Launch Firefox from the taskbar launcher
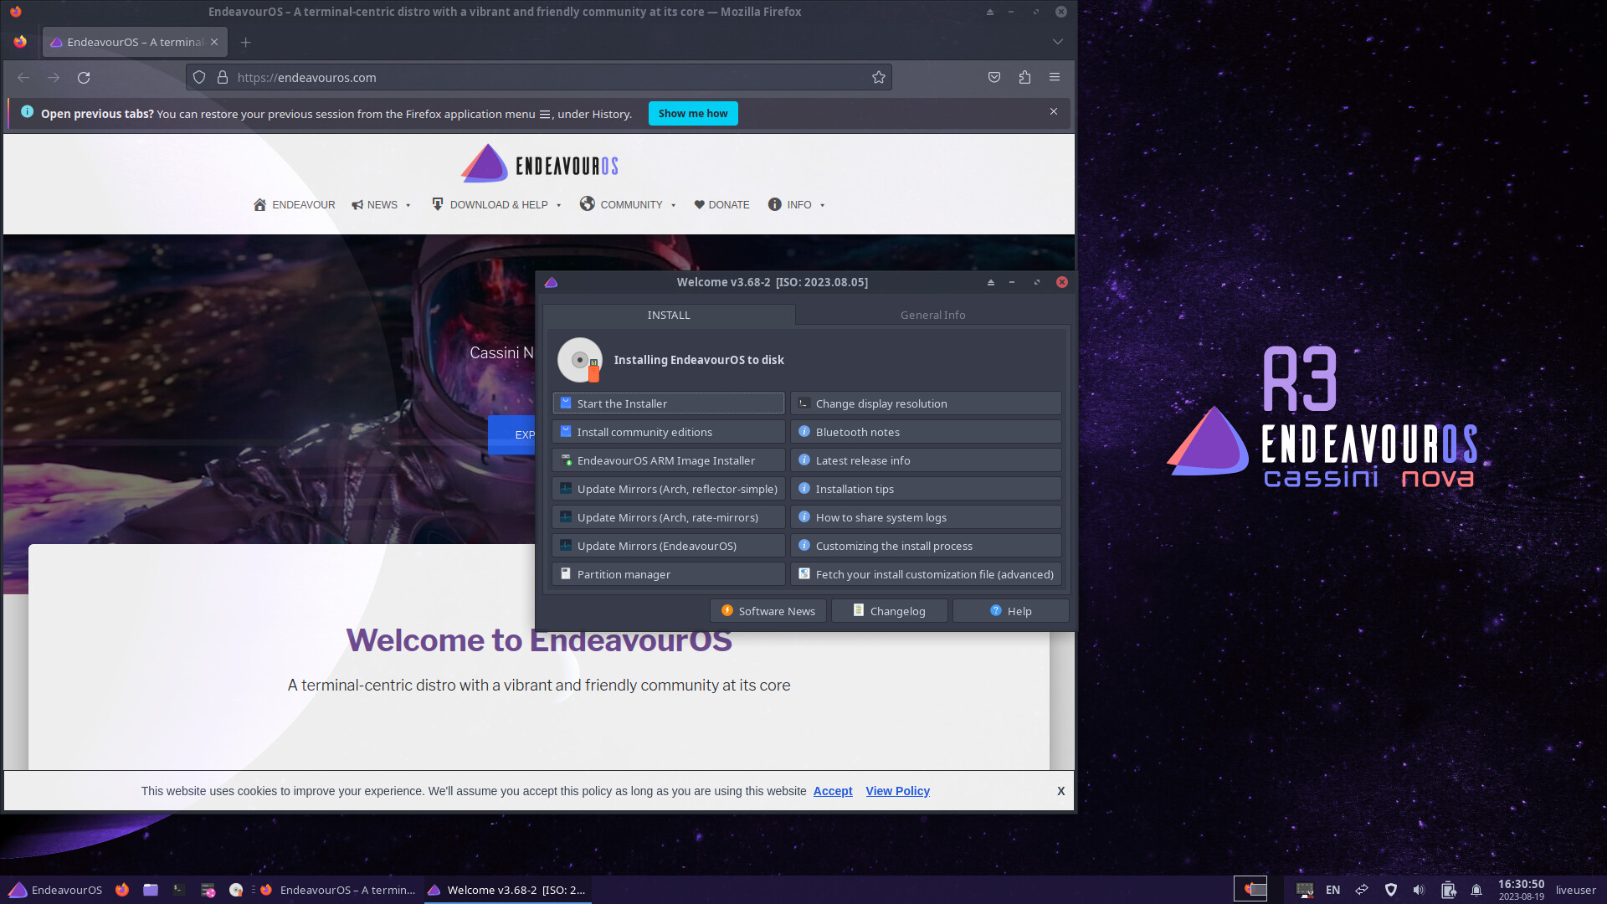This screenshot has height=904, width=1607. (x=122, y=890)
